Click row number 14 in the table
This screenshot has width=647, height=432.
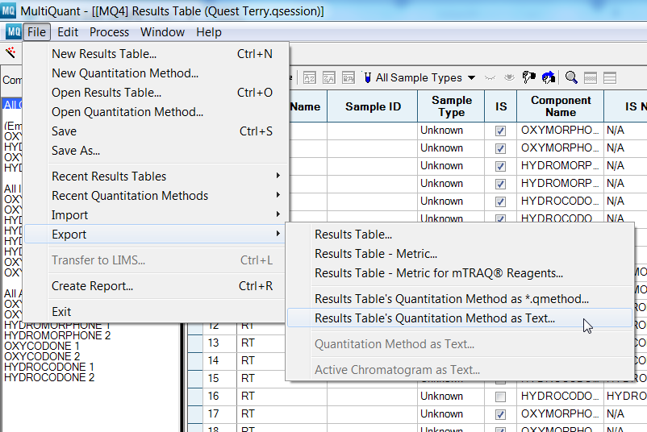pyautogui.click(x=213, y=361)
